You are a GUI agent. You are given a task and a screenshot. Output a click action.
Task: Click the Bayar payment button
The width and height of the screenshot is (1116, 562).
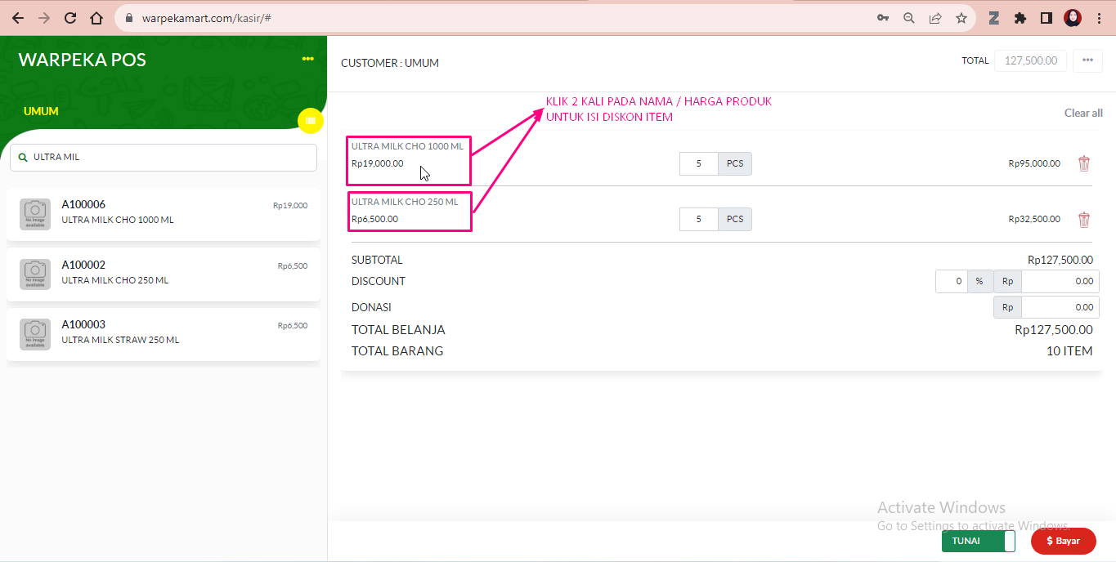[1064, 541]
